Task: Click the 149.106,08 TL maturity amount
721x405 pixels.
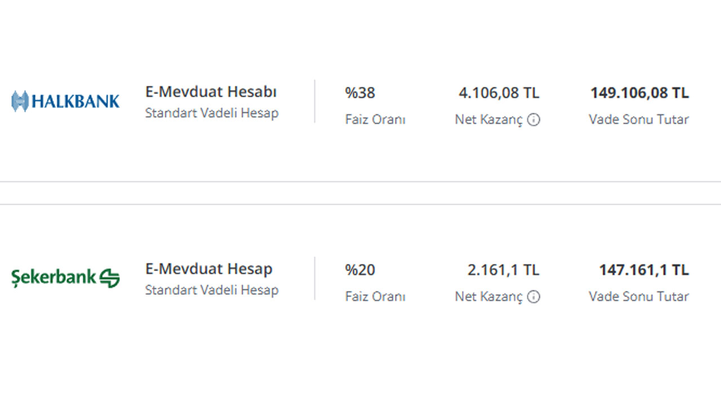Action: point(639,93)
